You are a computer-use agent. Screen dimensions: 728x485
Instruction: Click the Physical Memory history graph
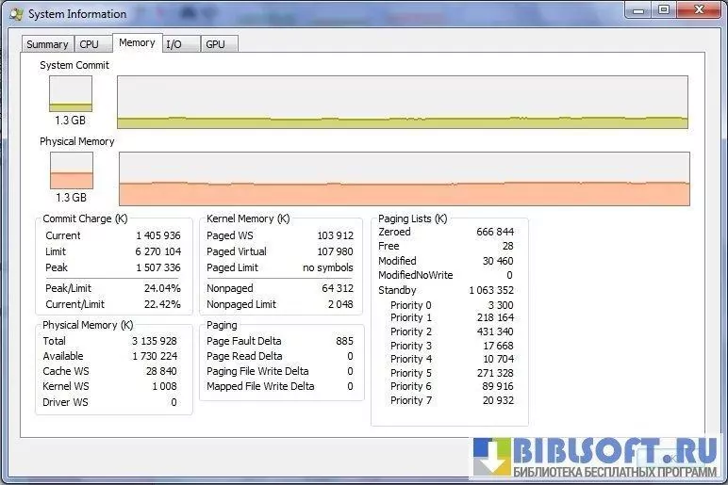(404, 179)
